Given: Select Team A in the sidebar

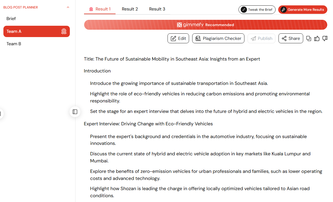Looking at the screenshot, I should coord(37,31).
